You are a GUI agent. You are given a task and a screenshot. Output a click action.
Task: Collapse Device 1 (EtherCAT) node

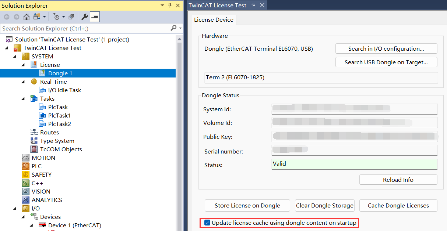[x=32, y=225]
